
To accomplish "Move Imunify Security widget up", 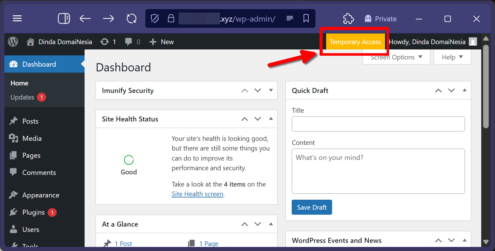I will [x=245, y=90].
